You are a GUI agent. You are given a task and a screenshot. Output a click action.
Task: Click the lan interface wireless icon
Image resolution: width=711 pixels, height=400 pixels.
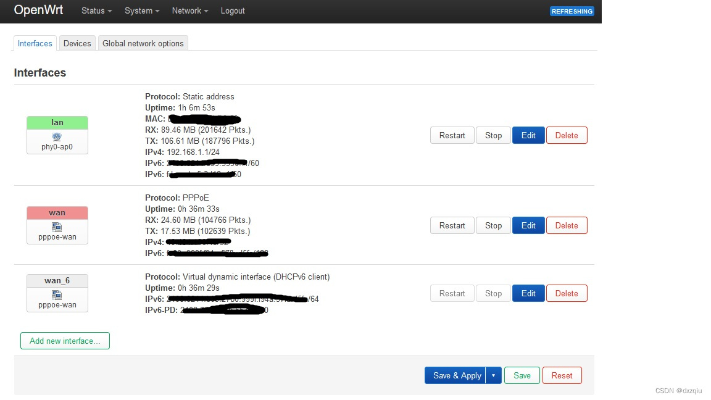(x=57, y=136)
